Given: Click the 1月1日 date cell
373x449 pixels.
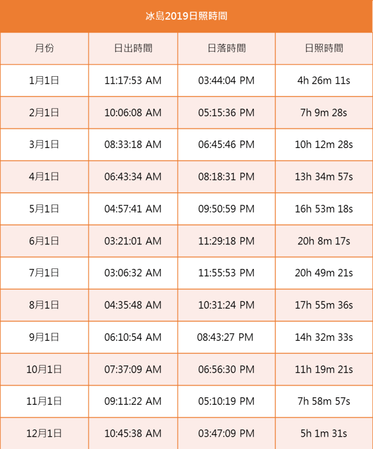Looking at the screenshot, I should click(44, 80).
